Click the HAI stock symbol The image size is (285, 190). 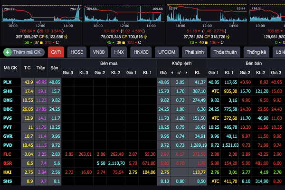pos(7,172)
